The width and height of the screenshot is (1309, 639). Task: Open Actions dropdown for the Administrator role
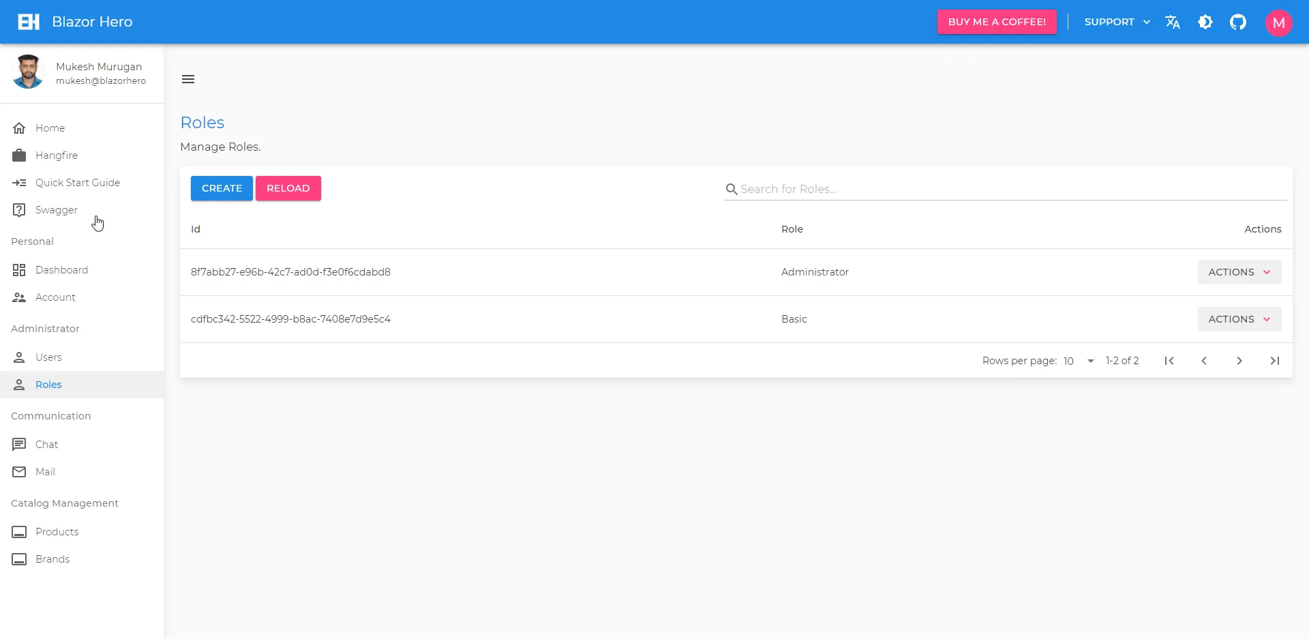pos(1238,271)
